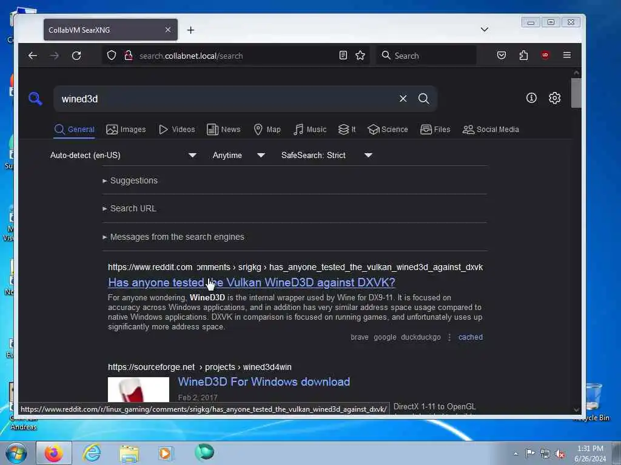Bookmark this page with the star icon
Viewport: 621px width, 465px height.
tap(360, 55)
